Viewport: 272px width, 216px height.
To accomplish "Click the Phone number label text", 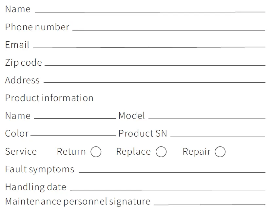I will tap(37, 27).
